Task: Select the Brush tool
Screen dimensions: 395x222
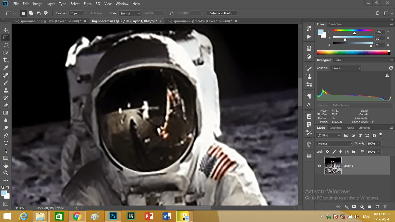Action: (x=6, y=83)
